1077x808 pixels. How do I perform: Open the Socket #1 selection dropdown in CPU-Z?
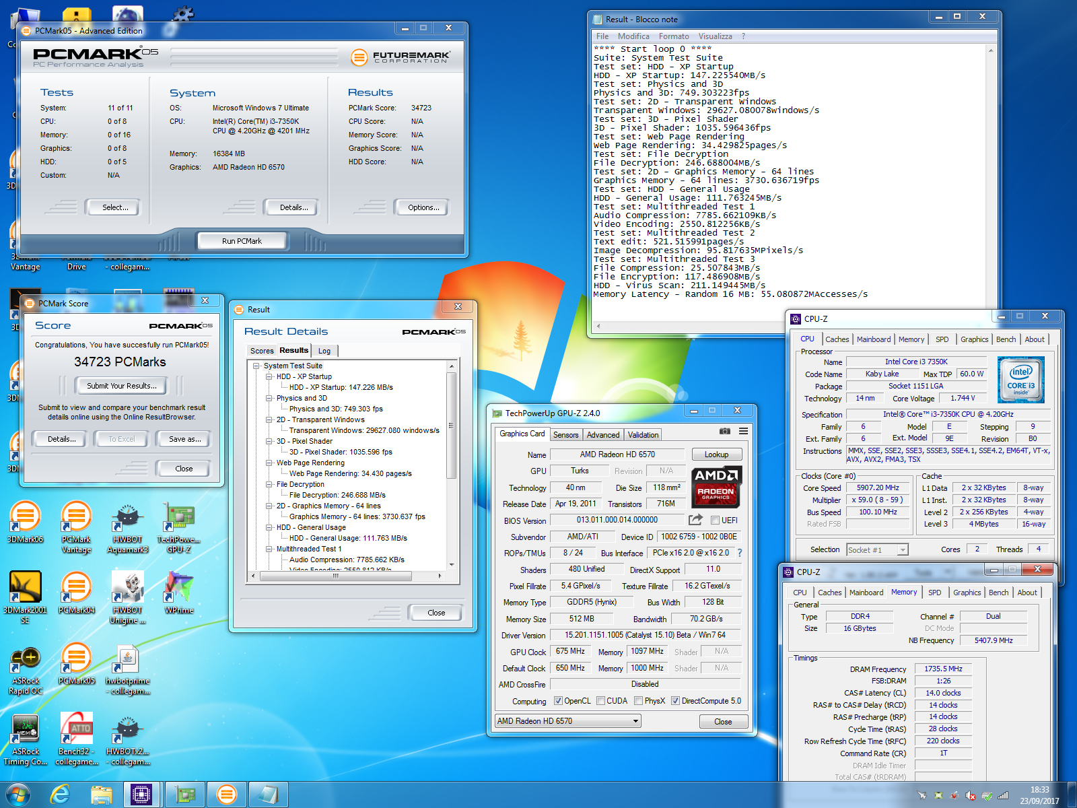click(x=877, y=550)
